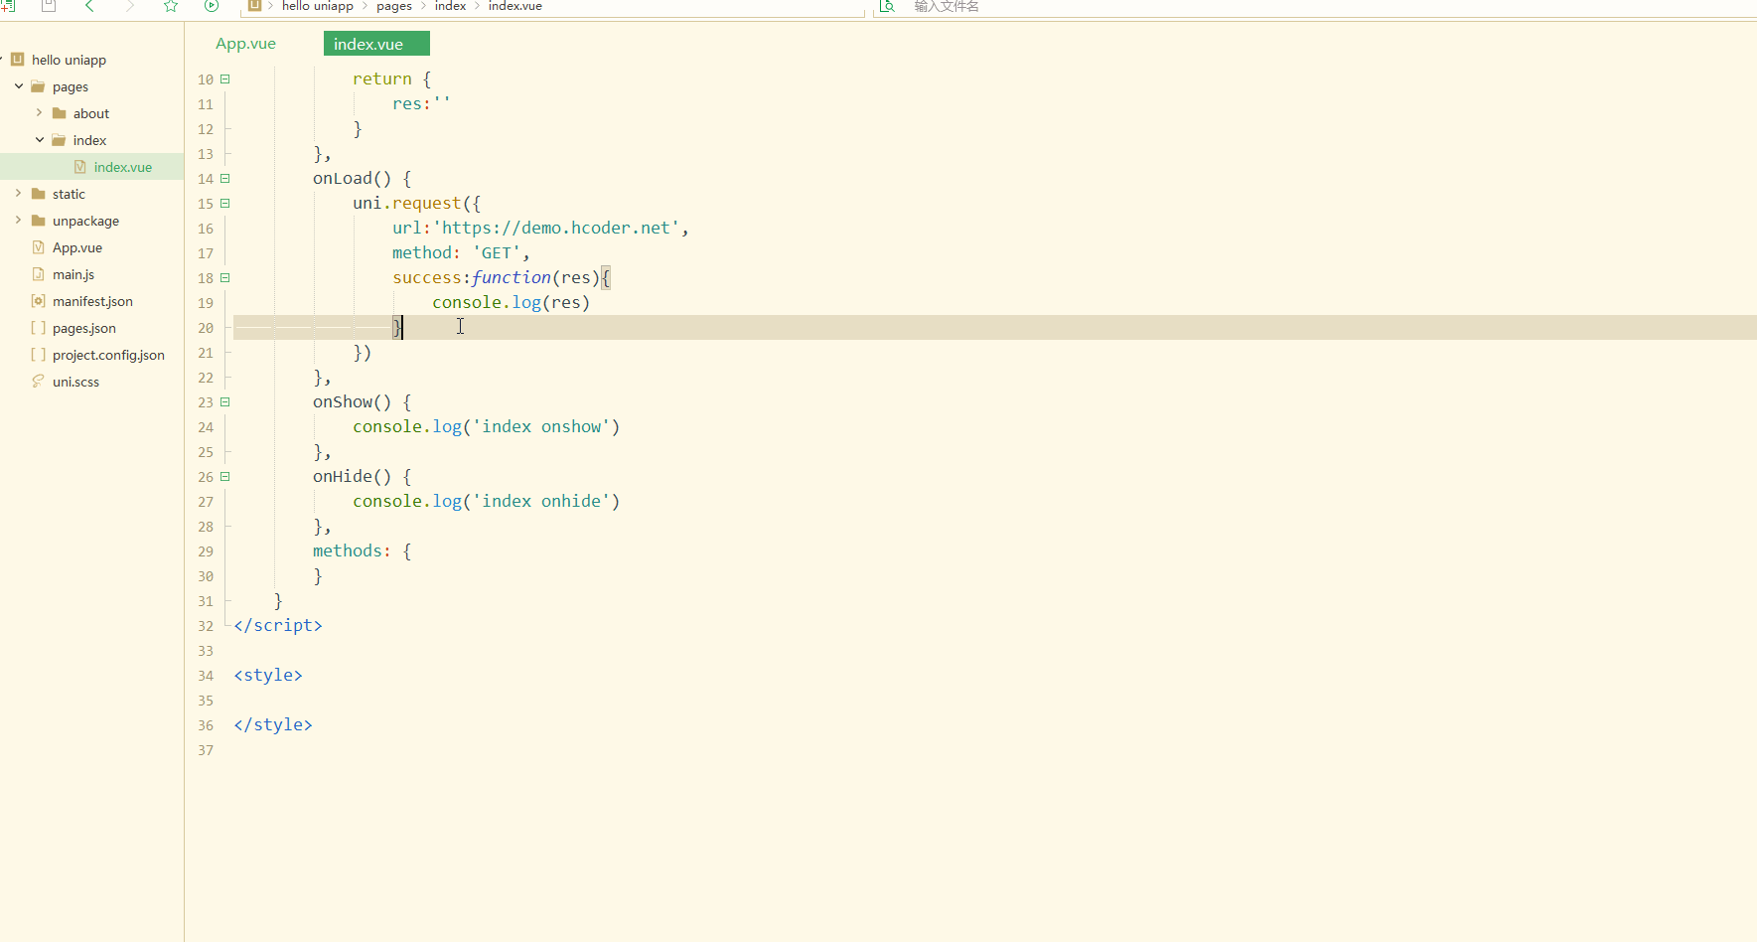Image resolution: width=1757 pixels, height=942 pixels.
Task: Click 'pages' in breadcrumb path
Action: [x=394, y=6]
